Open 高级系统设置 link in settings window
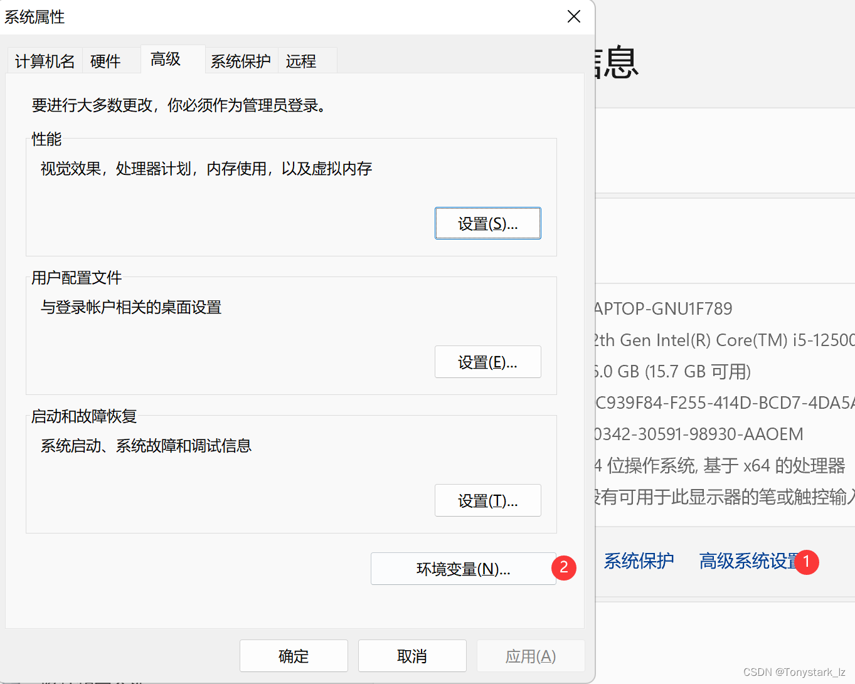 750,560
